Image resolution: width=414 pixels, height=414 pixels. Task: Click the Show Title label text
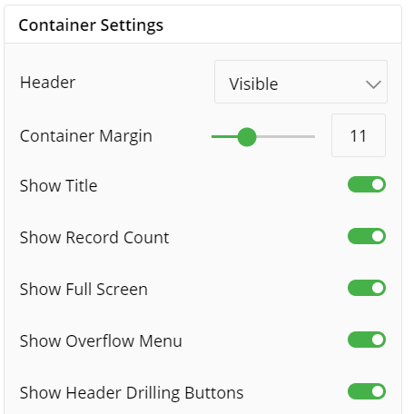pyautogui.click(x=58, y=185)
